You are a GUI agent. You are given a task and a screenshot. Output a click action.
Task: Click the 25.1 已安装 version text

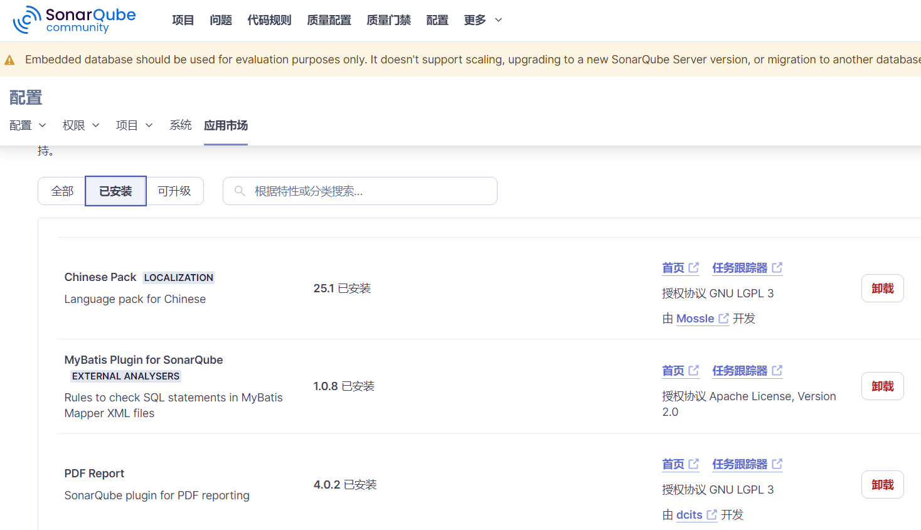click(x=342, y=289)
